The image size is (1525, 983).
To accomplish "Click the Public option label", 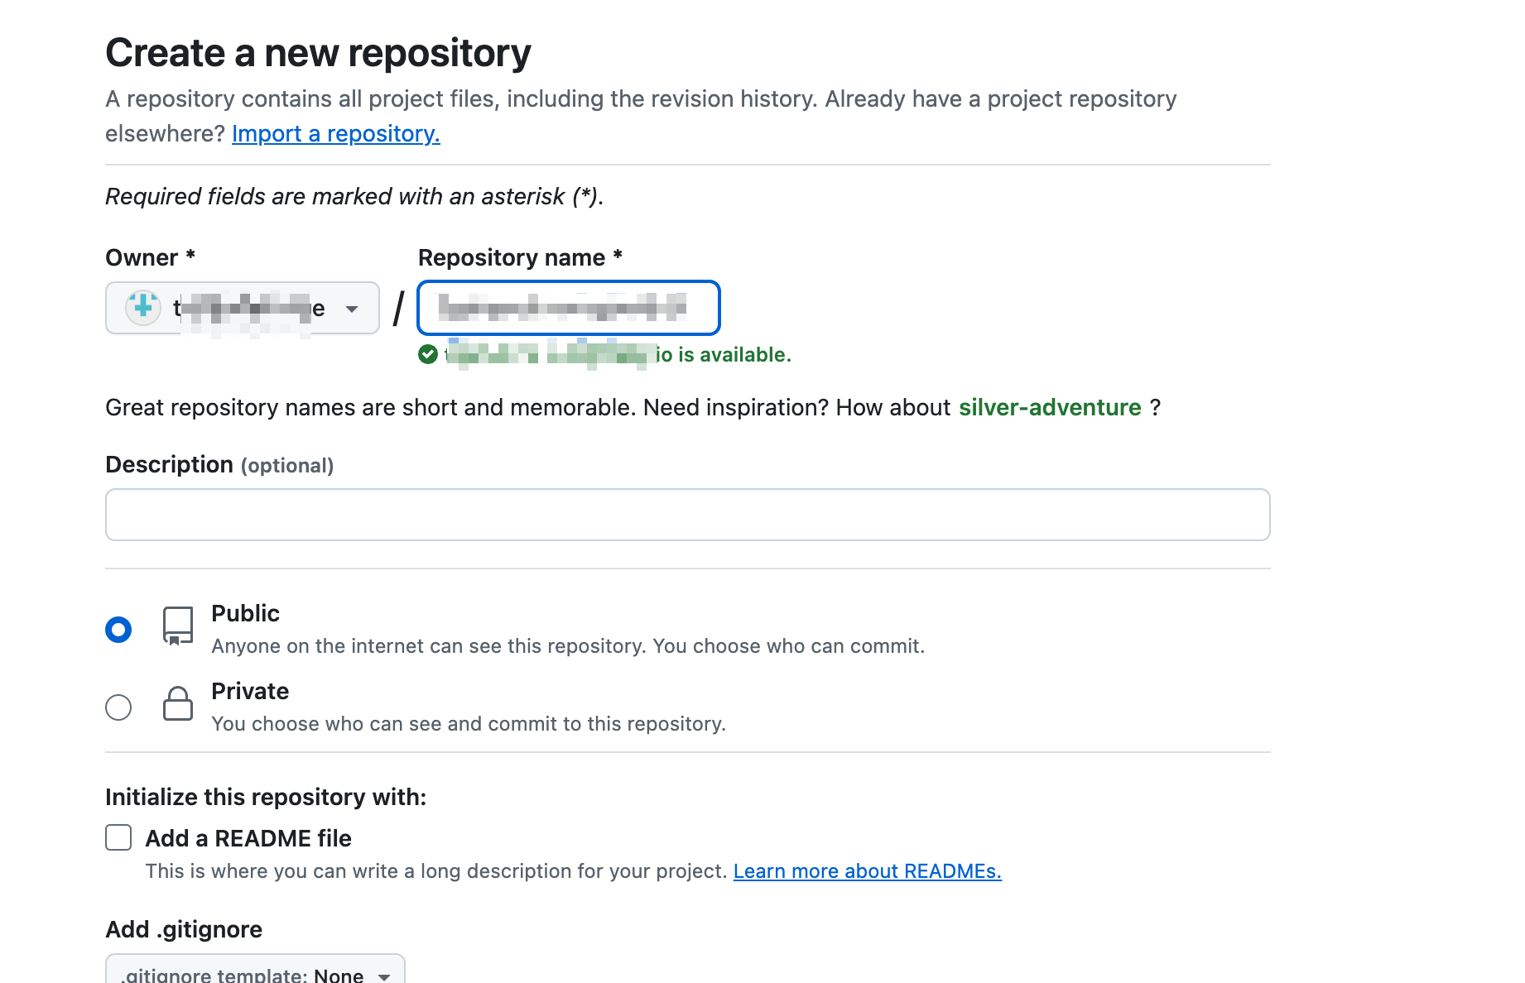I will (x=245, y=613).
